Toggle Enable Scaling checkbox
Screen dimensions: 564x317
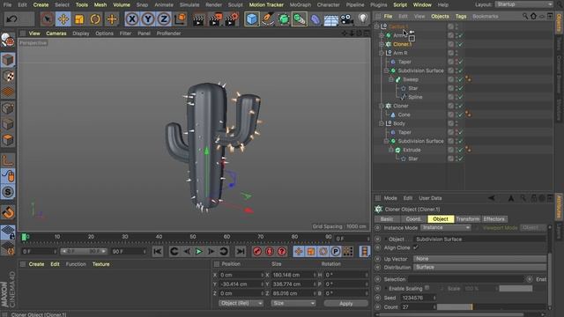(427, 288)
